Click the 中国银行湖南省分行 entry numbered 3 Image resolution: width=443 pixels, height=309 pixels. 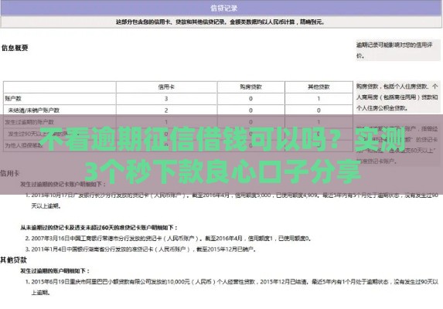[x=141, y=250]
